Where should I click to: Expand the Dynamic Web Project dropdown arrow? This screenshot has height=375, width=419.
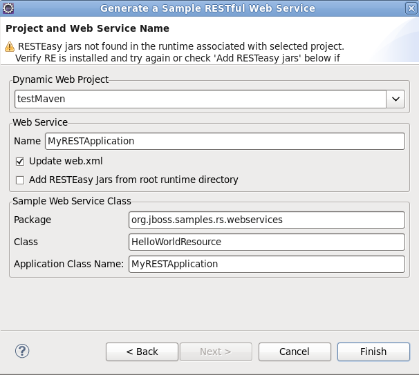click(395, 99)
